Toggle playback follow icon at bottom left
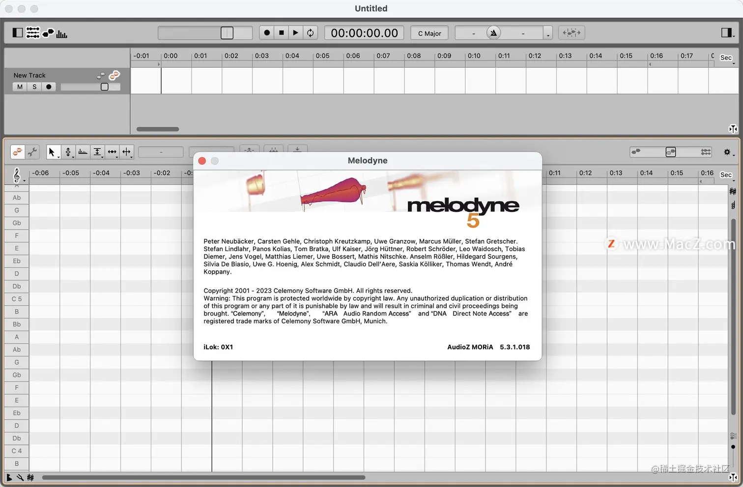The width and height of the screenshot is (743, 487). (x=9, y=477)
